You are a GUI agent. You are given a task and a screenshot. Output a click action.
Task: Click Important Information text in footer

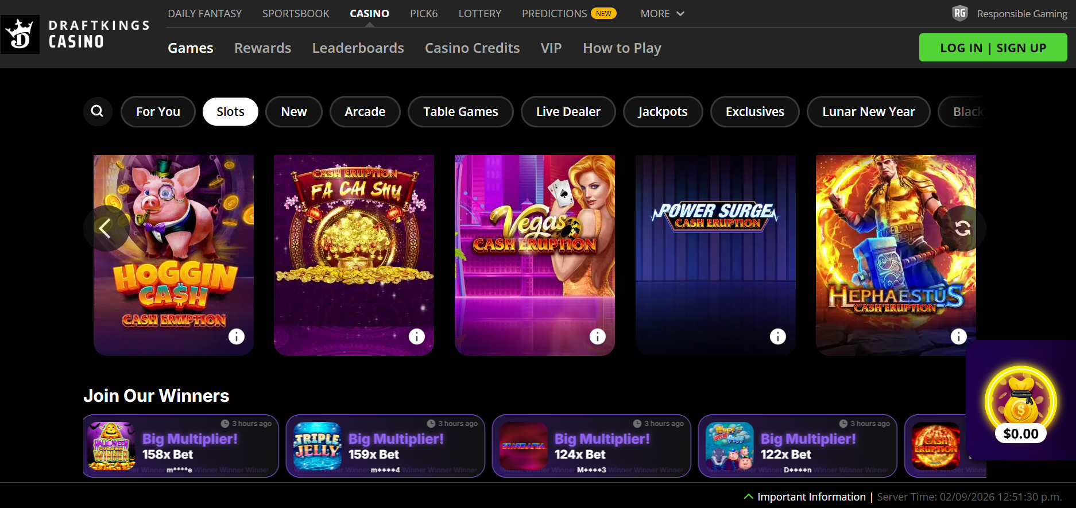[x=811, y=497]
